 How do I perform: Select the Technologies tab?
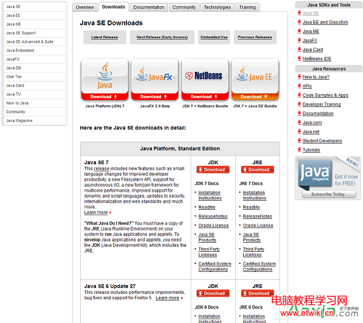click(217, 7)
